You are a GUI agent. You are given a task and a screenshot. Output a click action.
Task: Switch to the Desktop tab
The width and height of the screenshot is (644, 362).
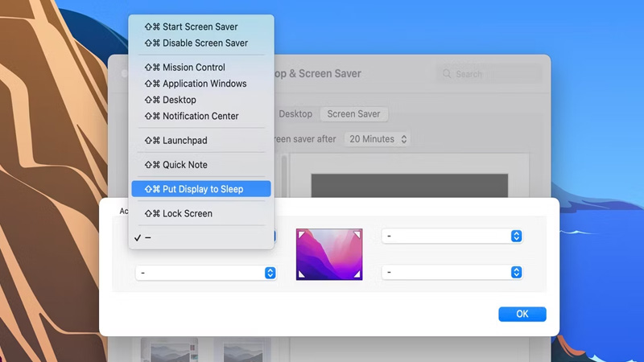pyautogui.click(x=295, y=114)
